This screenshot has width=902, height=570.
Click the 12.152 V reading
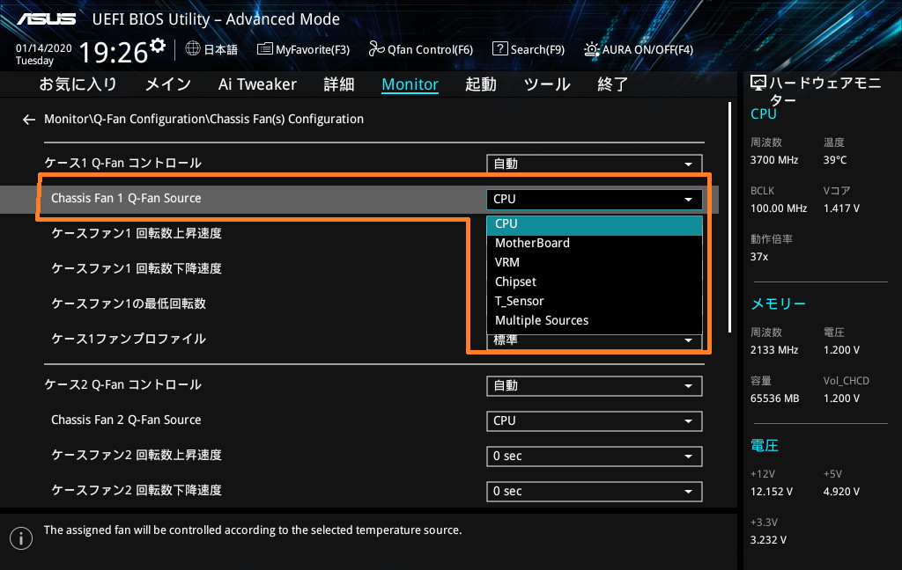click(772, 492)
